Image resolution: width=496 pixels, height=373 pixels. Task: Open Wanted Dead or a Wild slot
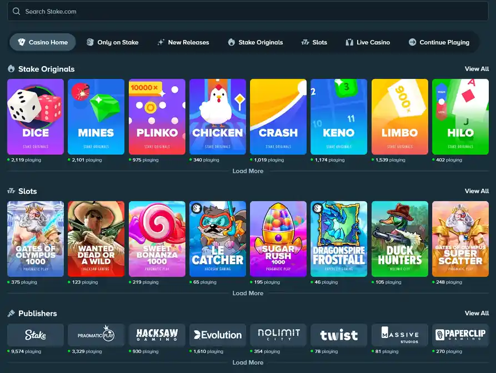pyautogui.click(x=96, y=239)
